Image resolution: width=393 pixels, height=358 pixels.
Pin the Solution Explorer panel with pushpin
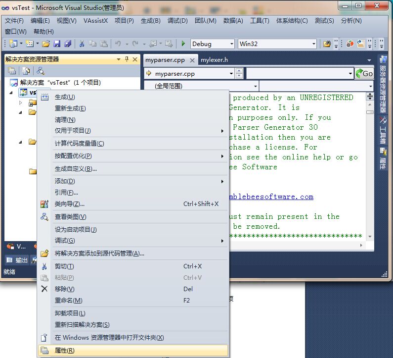(127, 59)
